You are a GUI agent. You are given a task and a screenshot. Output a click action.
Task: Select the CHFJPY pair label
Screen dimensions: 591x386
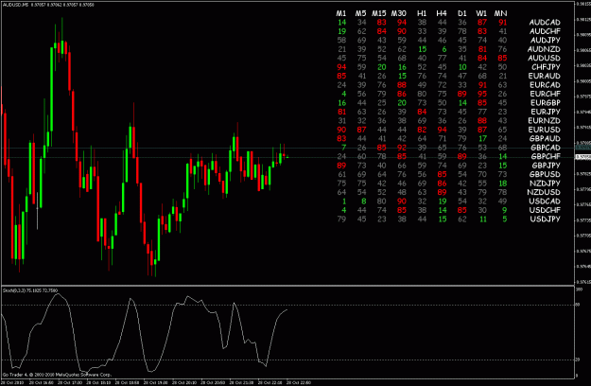[547, 67]
